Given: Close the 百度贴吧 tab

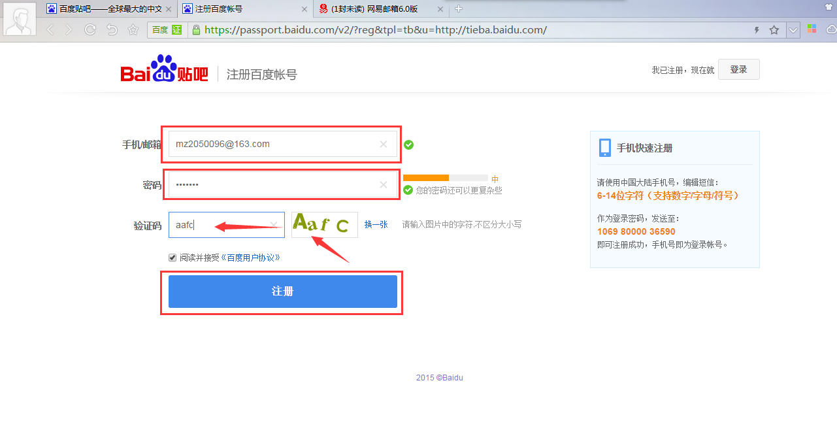Looking at the screenshot, I should click(169, 9).
